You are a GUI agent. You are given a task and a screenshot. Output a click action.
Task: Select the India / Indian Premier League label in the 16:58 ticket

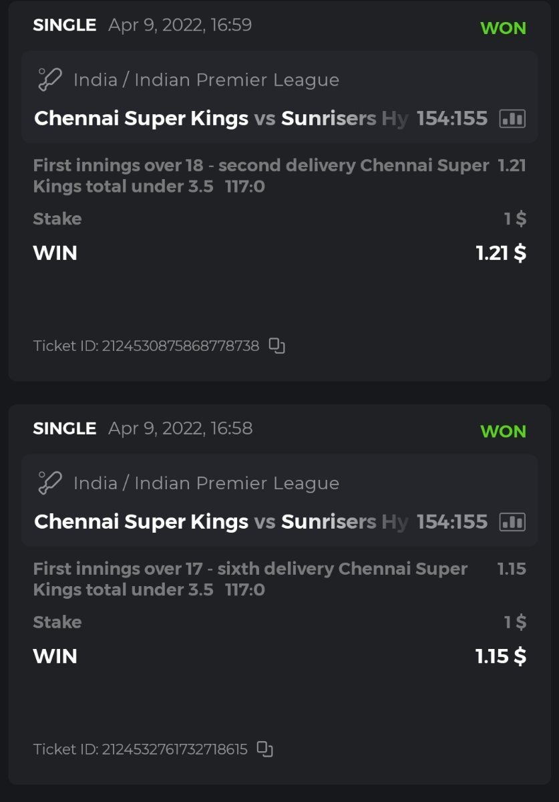[206, 483]
